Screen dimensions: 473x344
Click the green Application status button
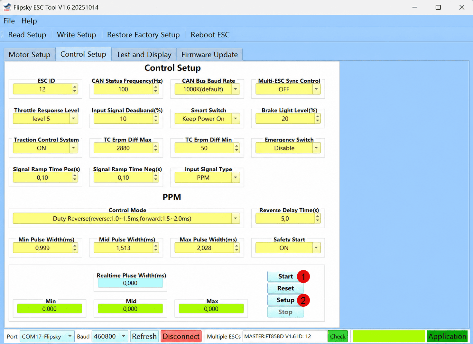[447, 337]
